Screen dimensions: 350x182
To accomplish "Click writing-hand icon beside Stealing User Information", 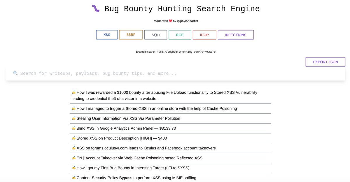I will point(73,118).
